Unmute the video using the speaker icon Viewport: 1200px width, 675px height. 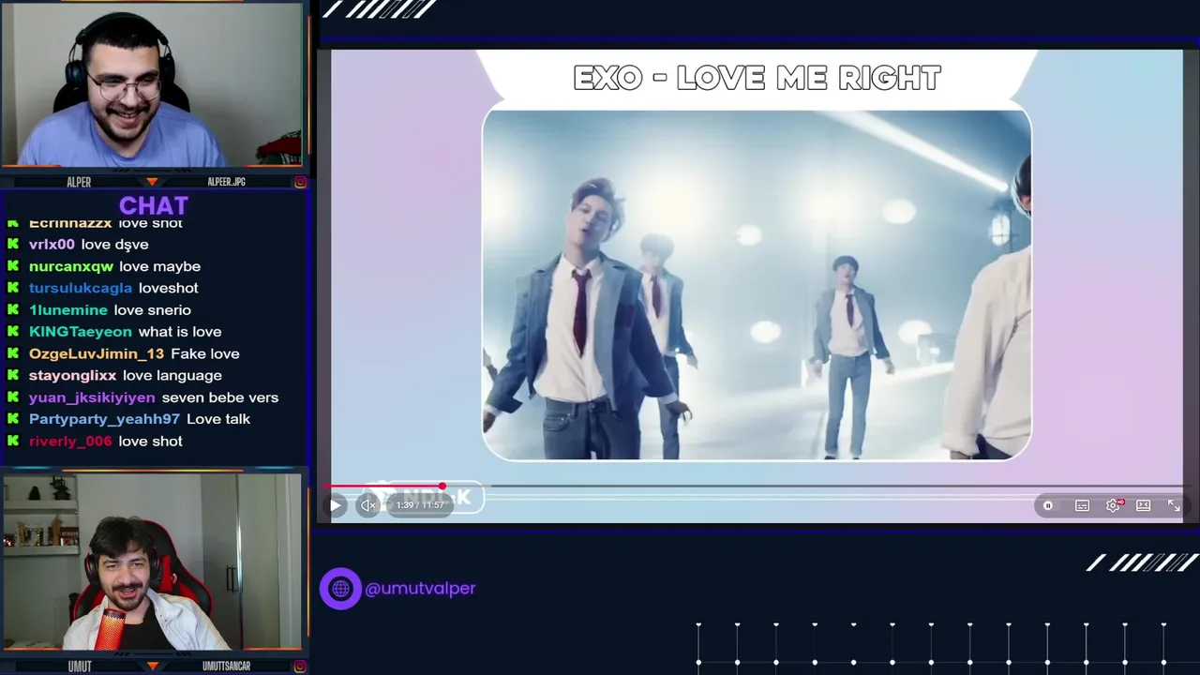[368, 505]
